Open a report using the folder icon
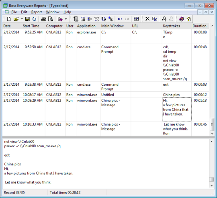217x198 pixels. (x=16, y=19)
